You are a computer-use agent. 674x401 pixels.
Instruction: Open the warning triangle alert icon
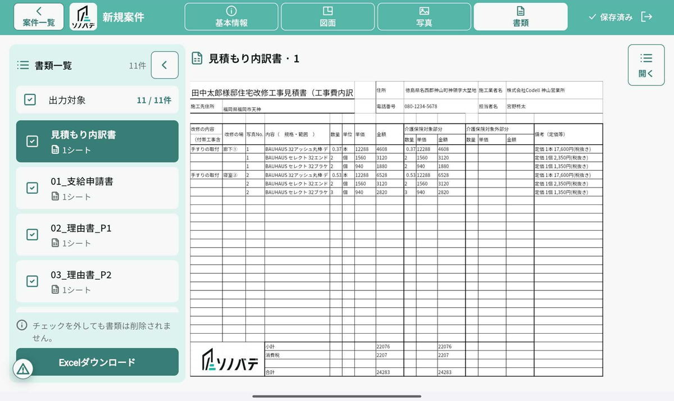click(x=23, y=369)
